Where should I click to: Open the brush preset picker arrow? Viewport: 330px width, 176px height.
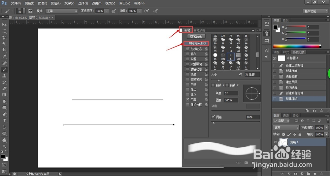(x=24, y=11)
